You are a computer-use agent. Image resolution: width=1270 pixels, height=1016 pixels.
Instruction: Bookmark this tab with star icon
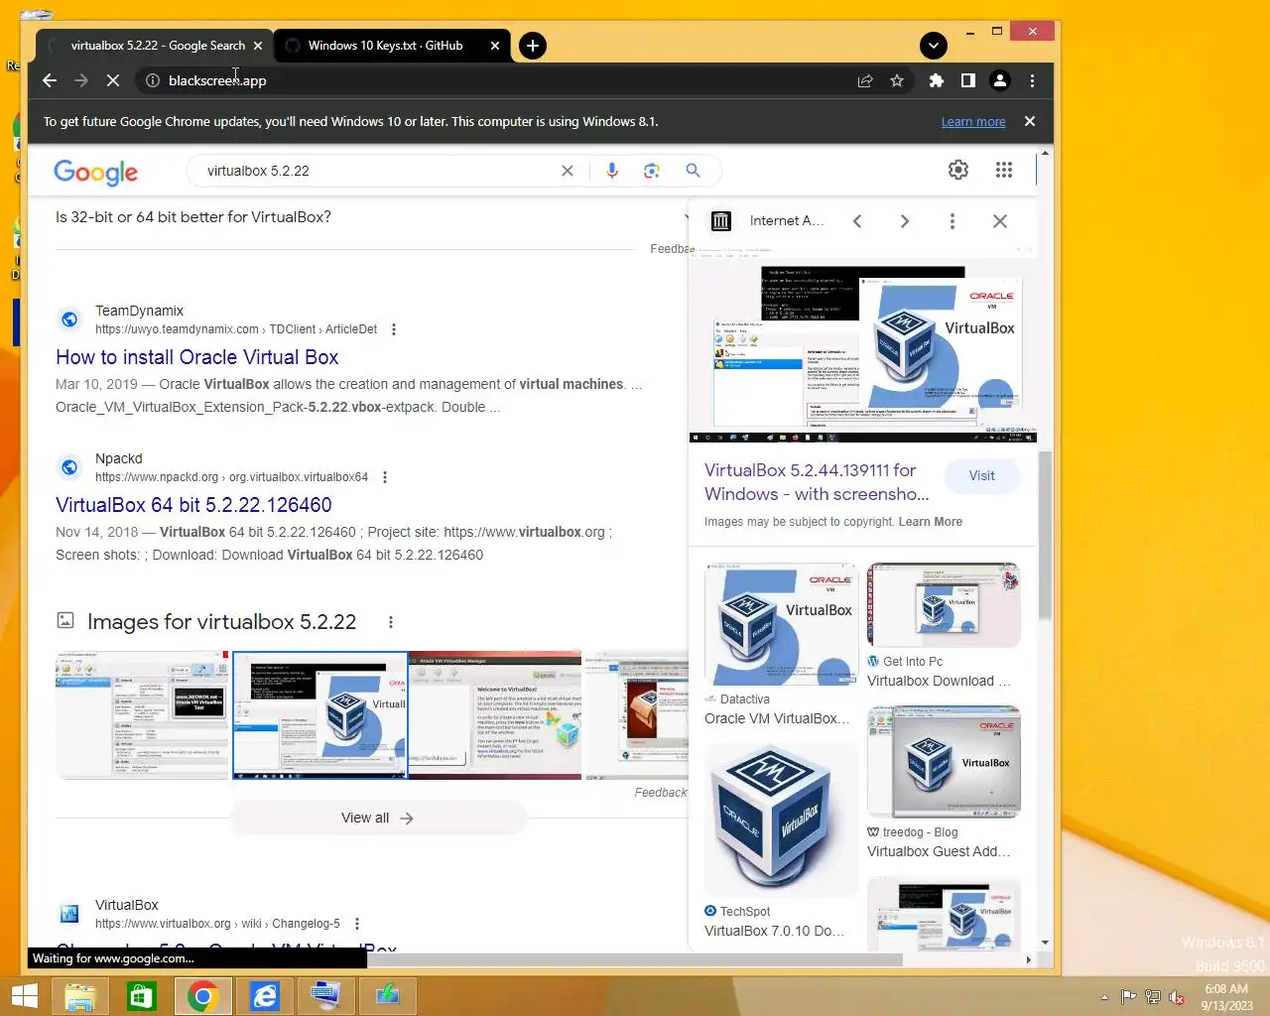[x=897, y=81]
